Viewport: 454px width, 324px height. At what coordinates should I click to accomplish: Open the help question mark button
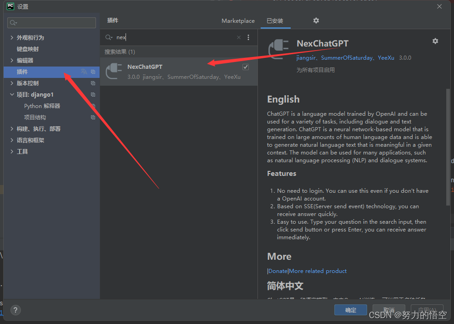point(15,310)
